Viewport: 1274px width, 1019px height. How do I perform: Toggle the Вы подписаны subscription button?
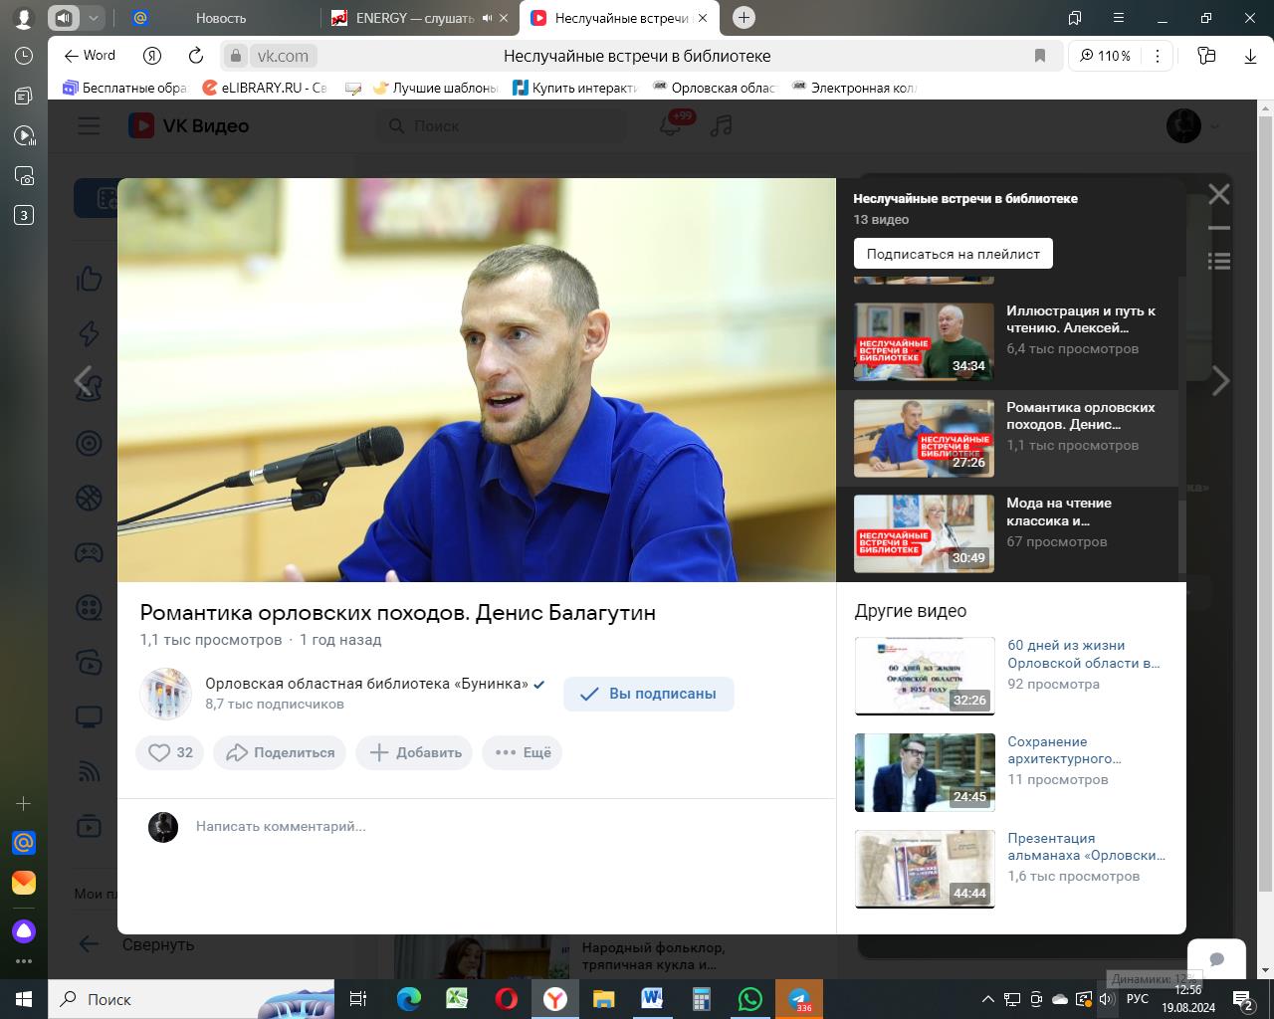click(648, 694)
